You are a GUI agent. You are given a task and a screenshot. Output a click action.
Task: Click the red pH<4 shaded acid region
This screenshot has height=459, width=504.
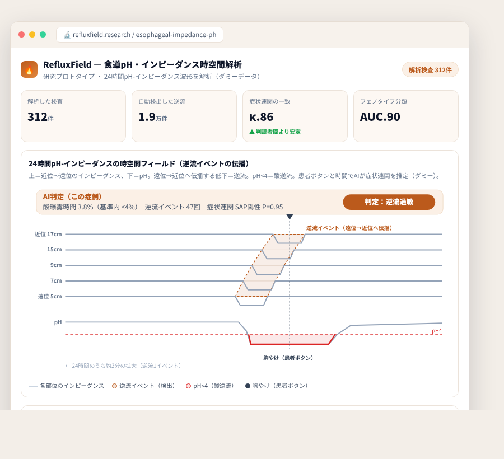click(292, 339)
